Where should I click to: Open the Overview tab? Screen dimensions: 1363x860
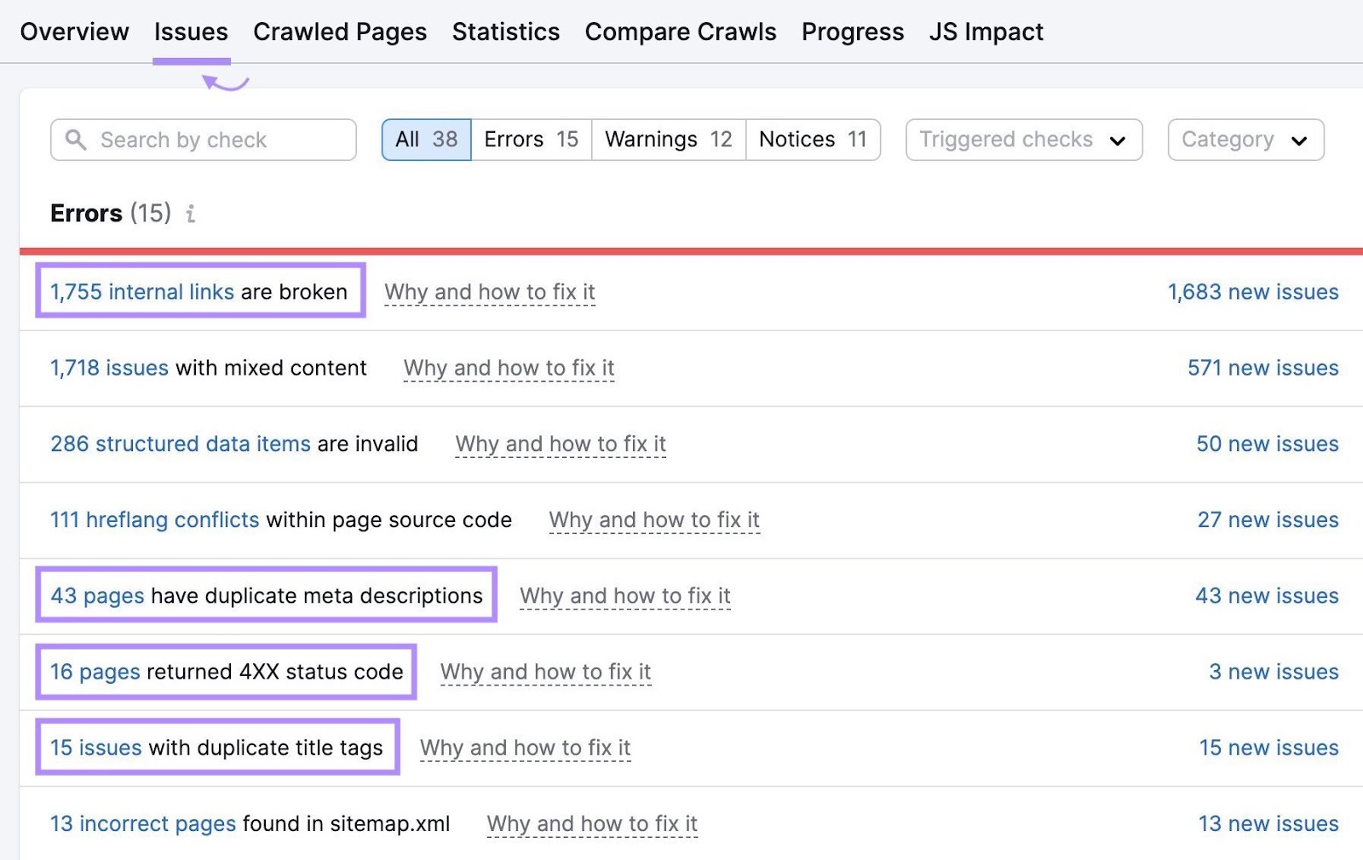pyautogui.click(x=75, y=32)
